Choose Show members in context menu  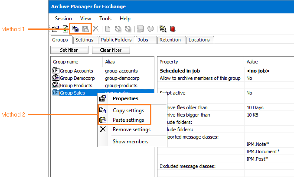coord(130,142)
